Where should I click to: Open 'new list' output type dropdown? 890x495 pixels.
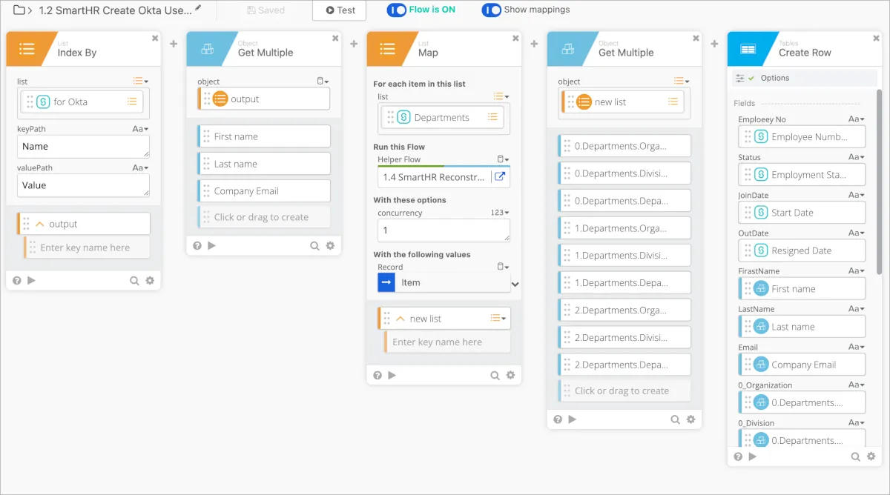click(x=498, y=319)
